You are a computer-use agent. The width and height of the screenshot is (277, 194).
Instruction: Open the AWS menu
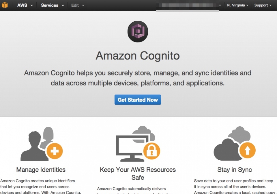(23, 5)
